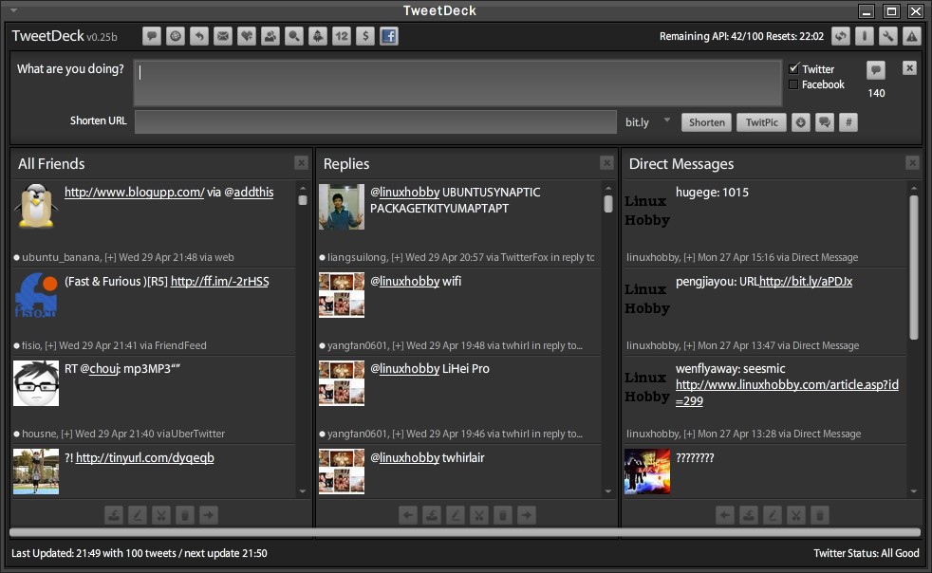Click the All Friends column scissors filter icon
932x573 pixels.
pyautogui.click(x=161, y=515)
